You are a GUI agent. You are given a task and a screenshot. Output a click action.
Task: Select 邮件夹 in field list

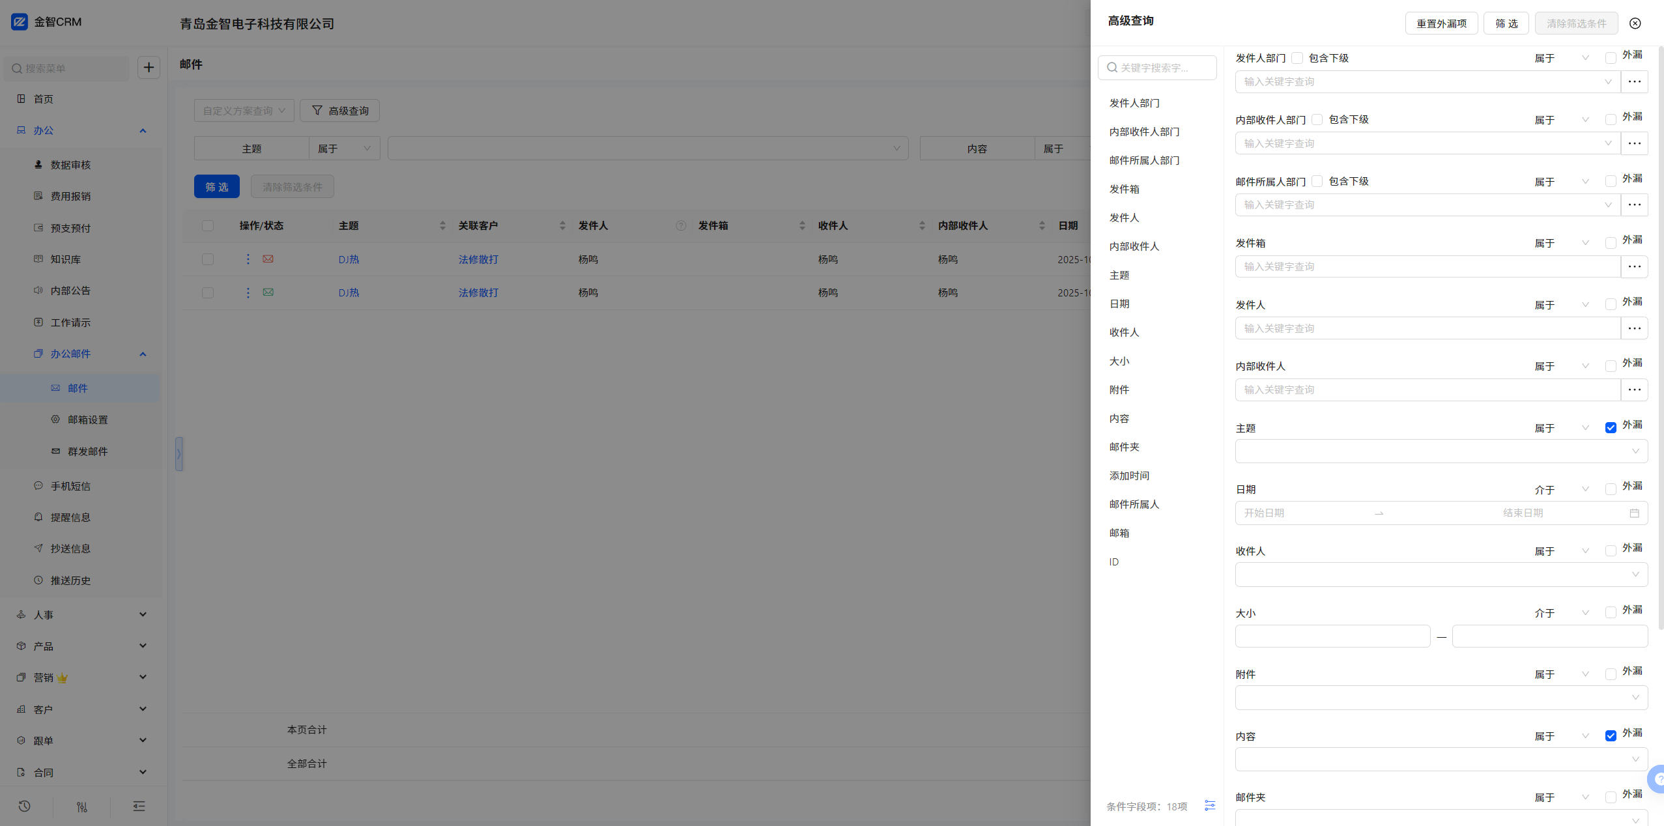coord(1124,447)
